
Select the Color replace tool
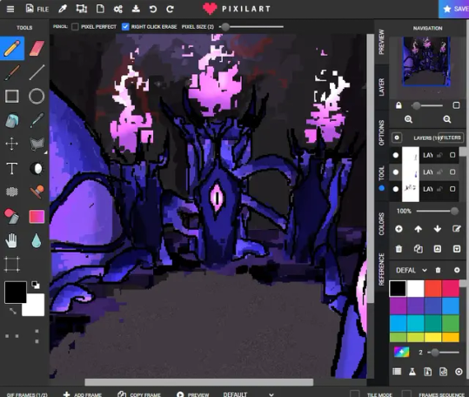(12, 216)
